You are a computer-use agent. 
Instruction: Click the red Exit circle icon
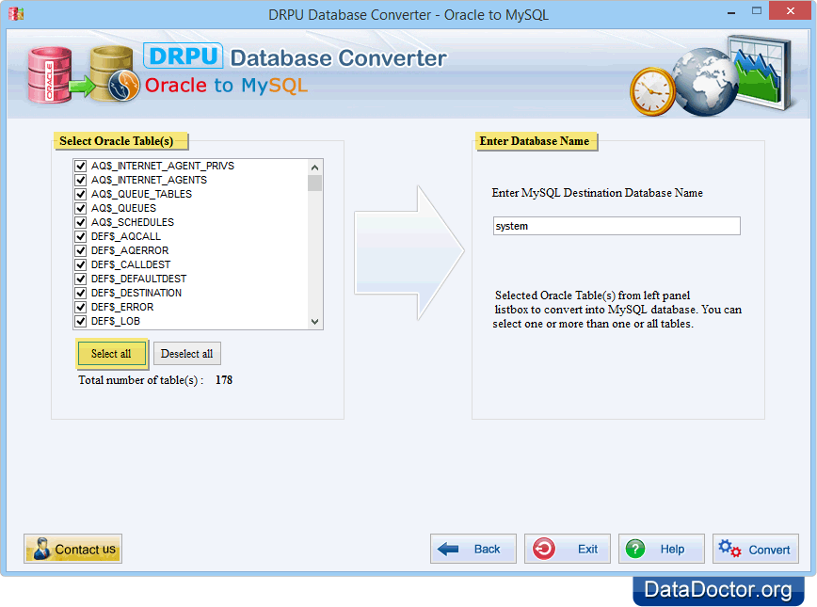(543, 549)
